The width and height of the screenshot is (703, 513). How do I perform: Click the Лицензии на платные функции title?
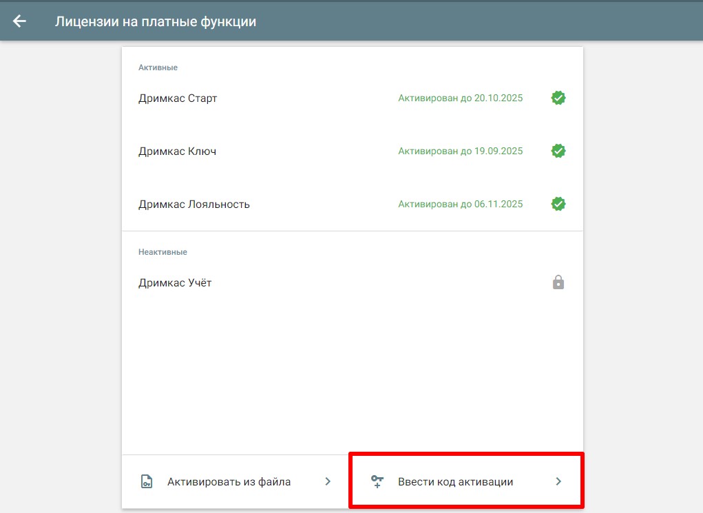[x=155, y=22]
